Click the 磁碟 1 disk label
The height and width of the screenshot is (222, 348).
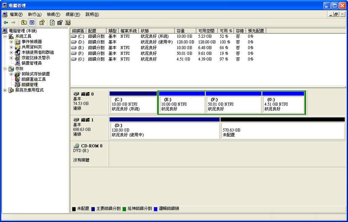pyautogui.click(x=87, y=120)
